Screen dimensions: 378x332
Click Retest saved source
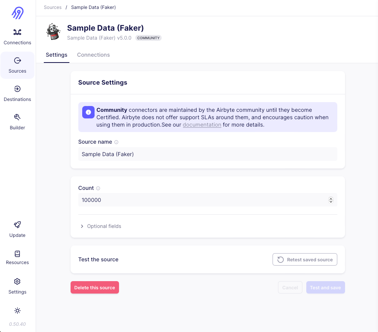[x=305, y=259]
